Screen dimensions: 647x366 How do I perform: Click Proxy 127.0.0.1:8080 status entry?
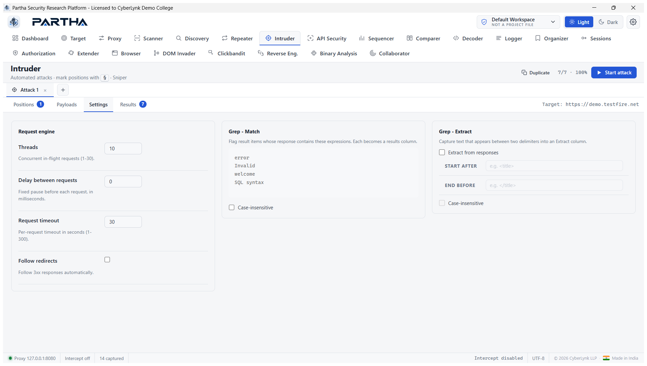(x=32, y=358)
